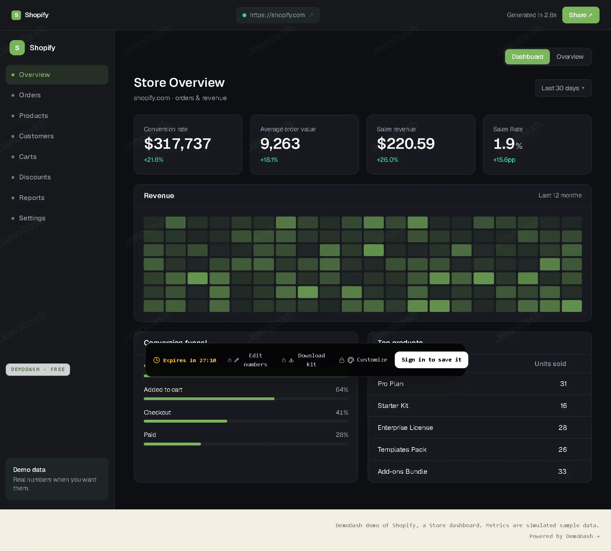Open Carts in the sidebar
This screenshot has width=611, height=552.
(57, 157)
